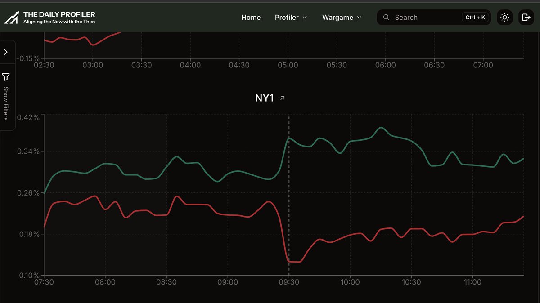
Task: Click the 08:00 x-axis label
Action: point(105,282)
